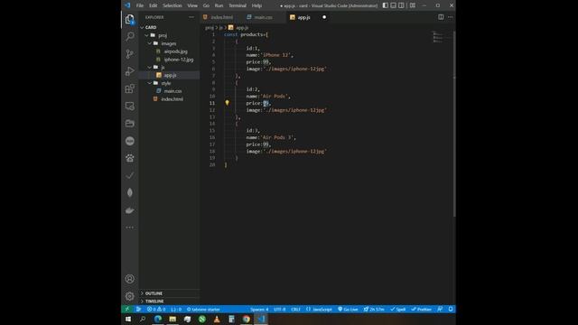The height and width of the screenshot is (325, 578).
Task: Open the Source Control view
Action: pyautogui.click(x=130, y=54)
